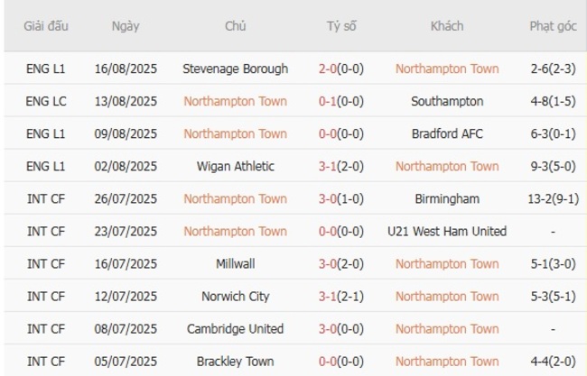Select the 16/08/2025 match date
Image resolution: width=587 pixels, height=376 pixels.
[126, 69]
